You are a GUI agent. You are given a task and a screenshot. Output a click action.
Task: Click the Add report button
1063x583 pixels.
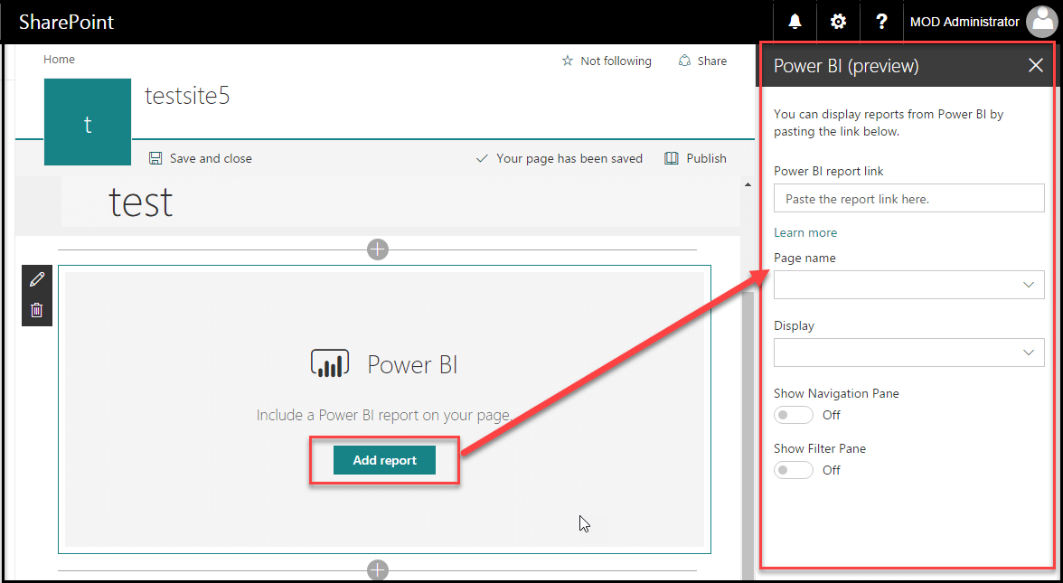384,460
